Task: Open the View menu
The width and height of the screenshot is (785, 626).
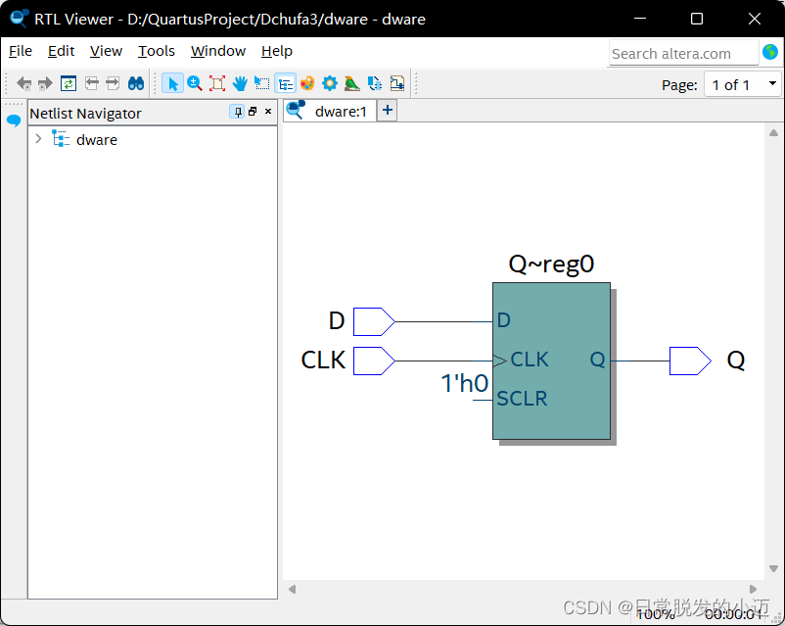Action: (x=106, y=51)
